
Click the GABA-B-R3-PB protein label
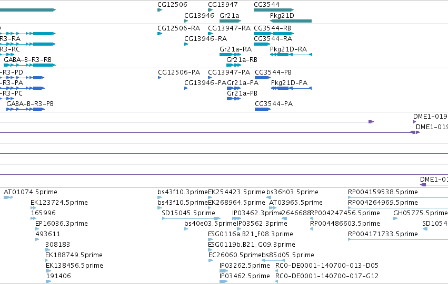[x=30, y=104]
